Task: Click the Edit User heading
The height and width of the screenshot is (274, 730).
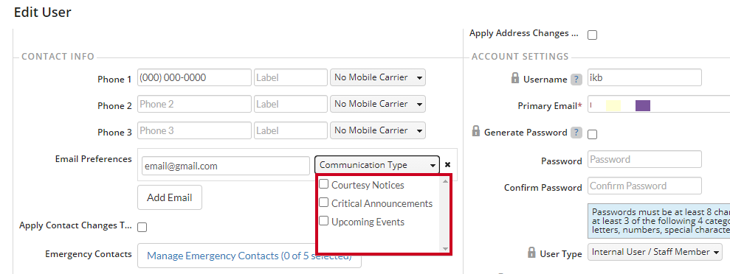Action: 42,12
